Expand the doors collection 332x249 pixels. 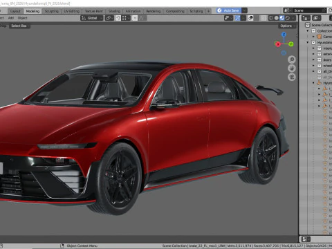[313, 59]
